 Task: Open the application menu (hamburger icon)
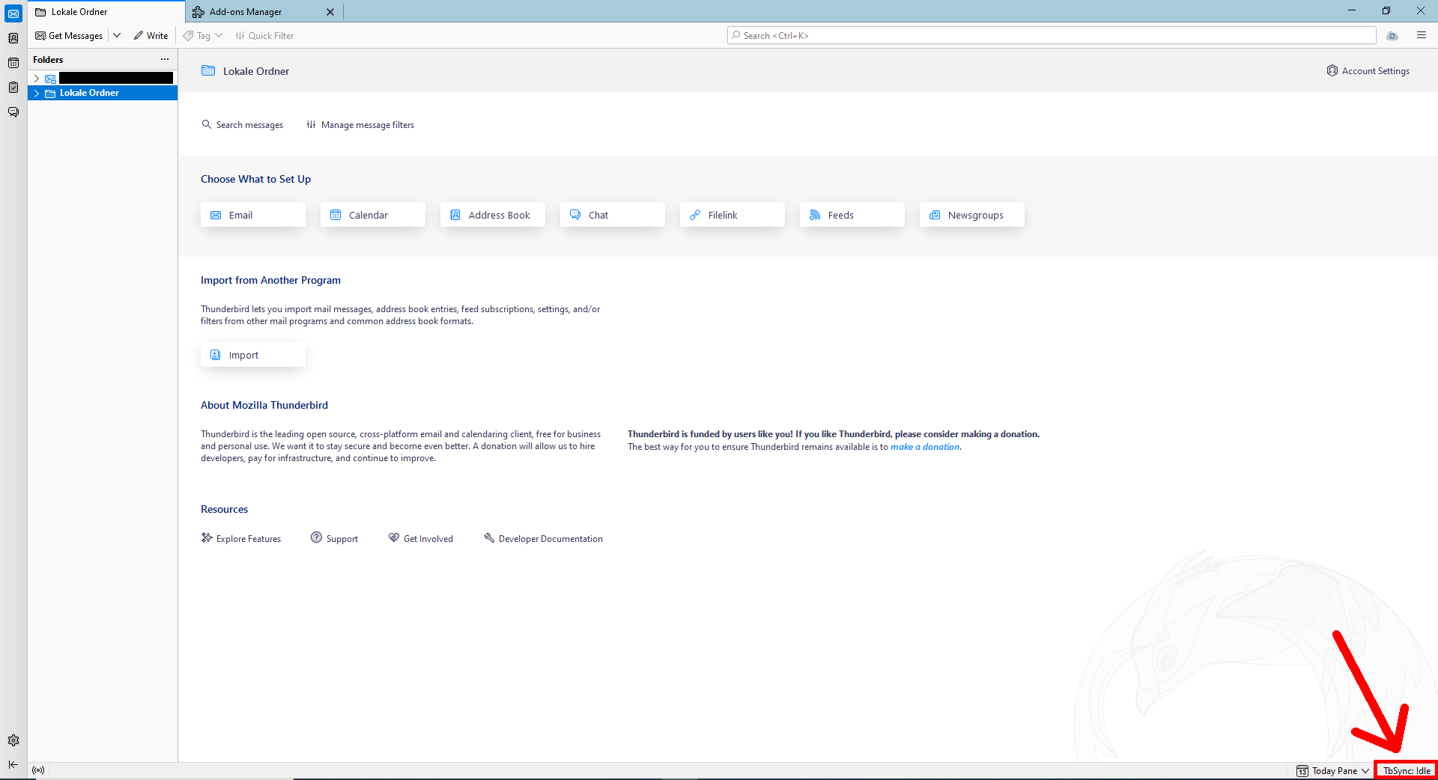coord(1422,35)
